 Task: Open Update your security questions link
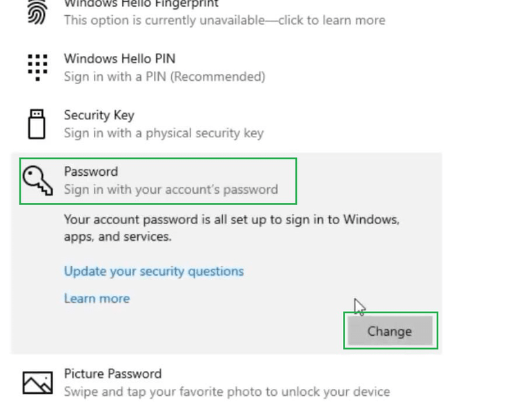click(x=153, y=271)
